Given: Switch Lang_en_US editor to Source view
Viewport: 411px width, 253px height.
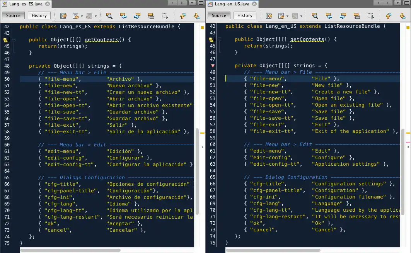Looking at the screenshot, I should (x=219, y=15).
